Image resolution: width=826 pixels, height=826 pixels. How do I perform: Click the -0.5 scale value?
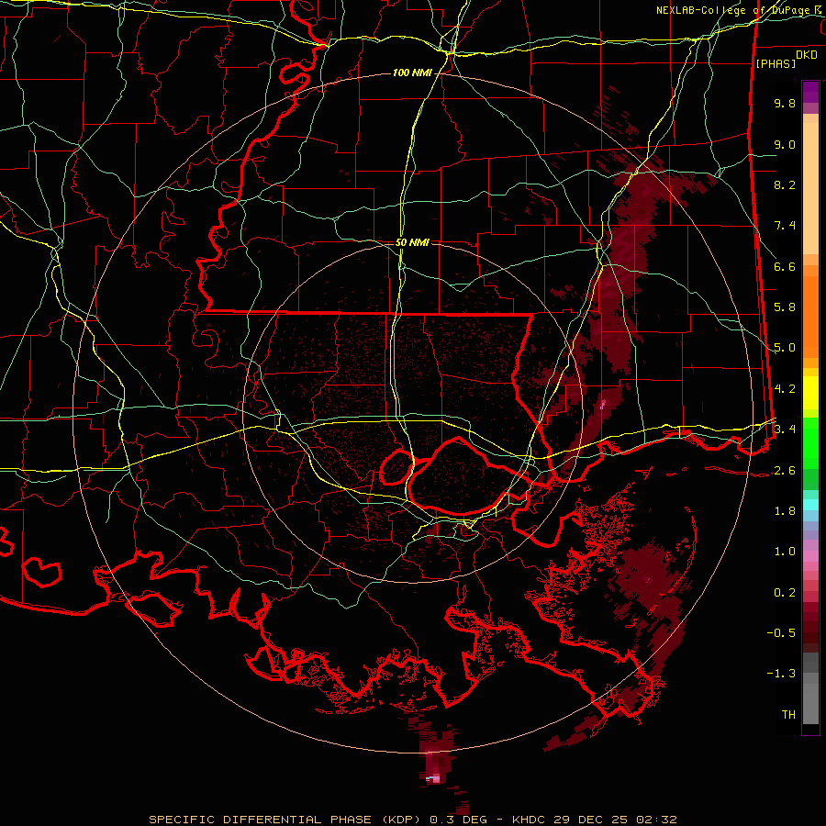coord(781,633)
